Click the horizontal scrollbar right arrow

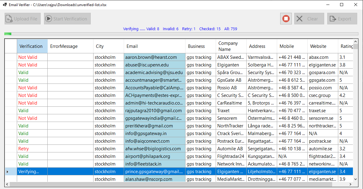coord(350,184)
